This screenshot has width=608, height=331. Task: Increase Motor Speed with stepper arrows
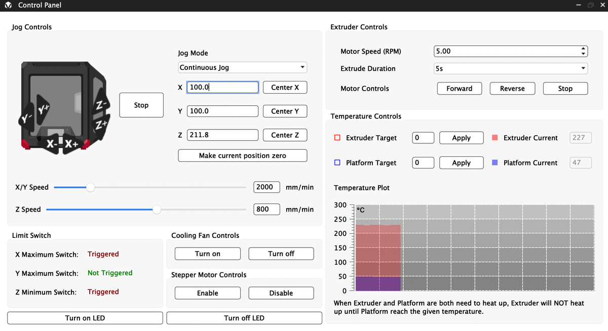pyautogui.click(x=583, y=49)
